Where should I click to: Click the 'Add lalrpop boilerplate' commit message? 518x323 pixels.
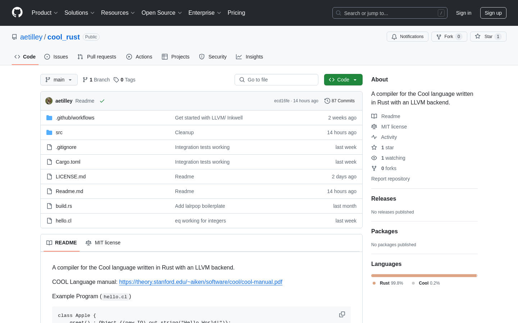[x=200, y=206]
